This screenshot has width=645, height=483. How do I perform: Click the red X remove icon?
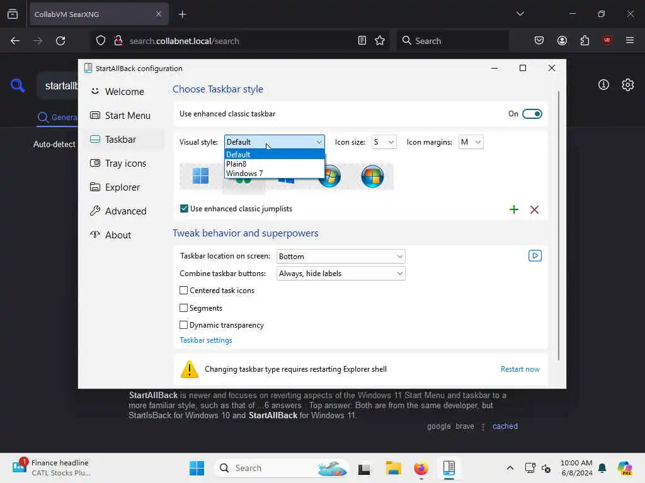click(x=534, y=209)
